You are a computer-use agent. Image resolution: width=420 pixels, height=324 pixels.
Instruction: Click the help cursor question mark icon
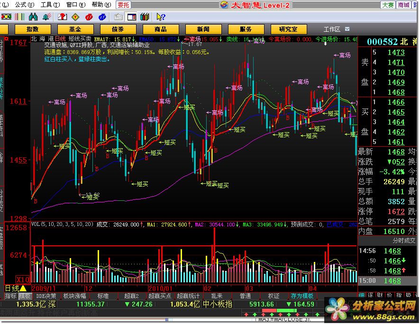point(160,17)
